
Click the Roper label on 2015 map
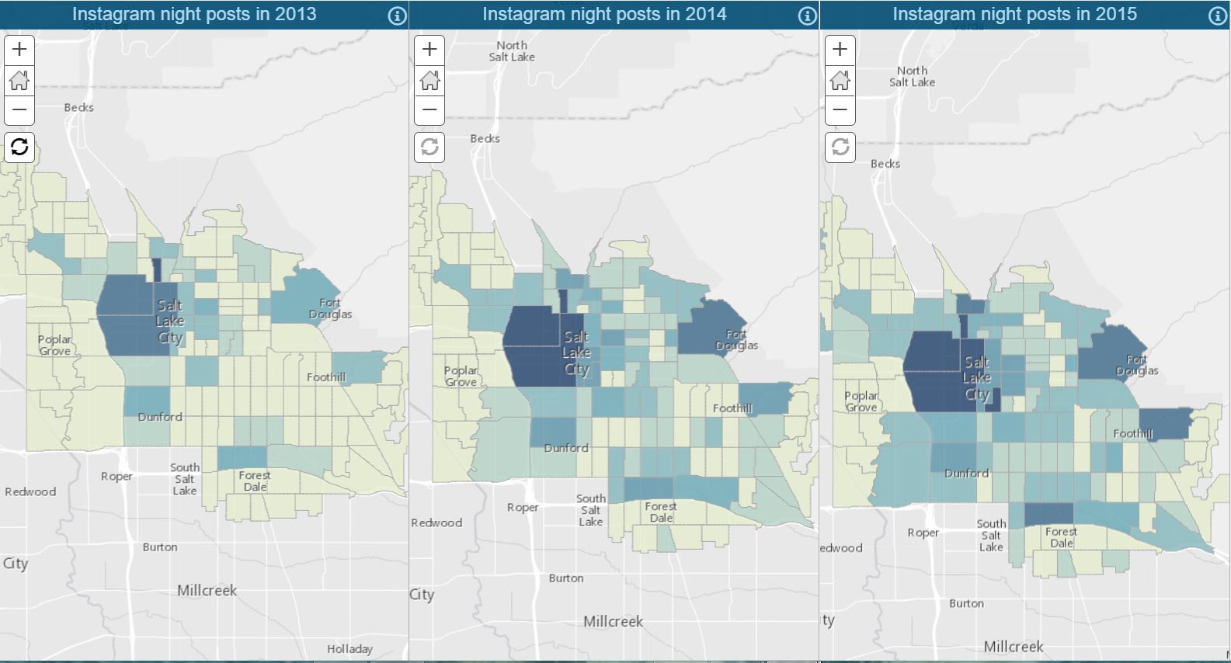[923, 533]
